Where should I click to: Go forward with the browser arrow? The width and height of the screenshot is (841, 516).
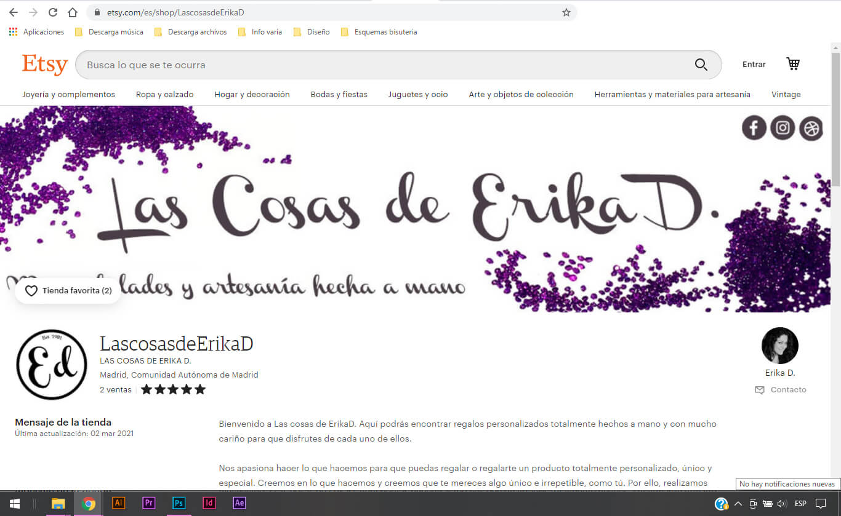click(x=33, y=12)
